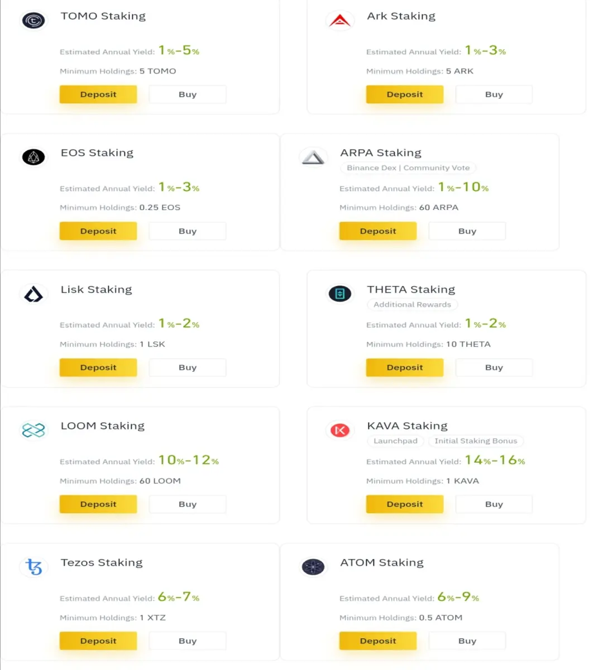603x670 pixels.
Task: Buy ARPA from ARPA Staking card
Action: [467, 231]
